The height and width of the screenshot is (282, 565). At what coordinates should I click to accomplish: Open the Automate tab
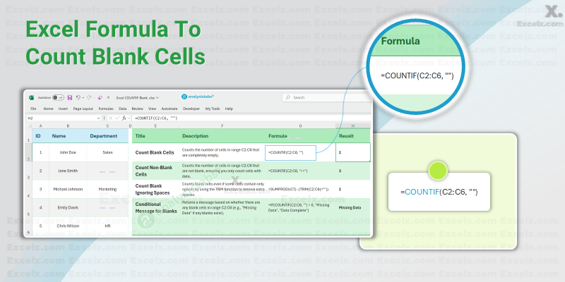click(169, 109)
